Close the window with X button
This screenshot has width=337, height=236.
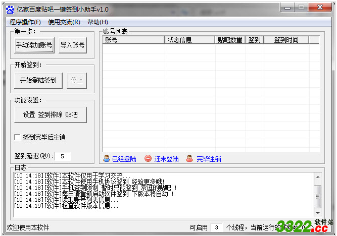(320, 8)
